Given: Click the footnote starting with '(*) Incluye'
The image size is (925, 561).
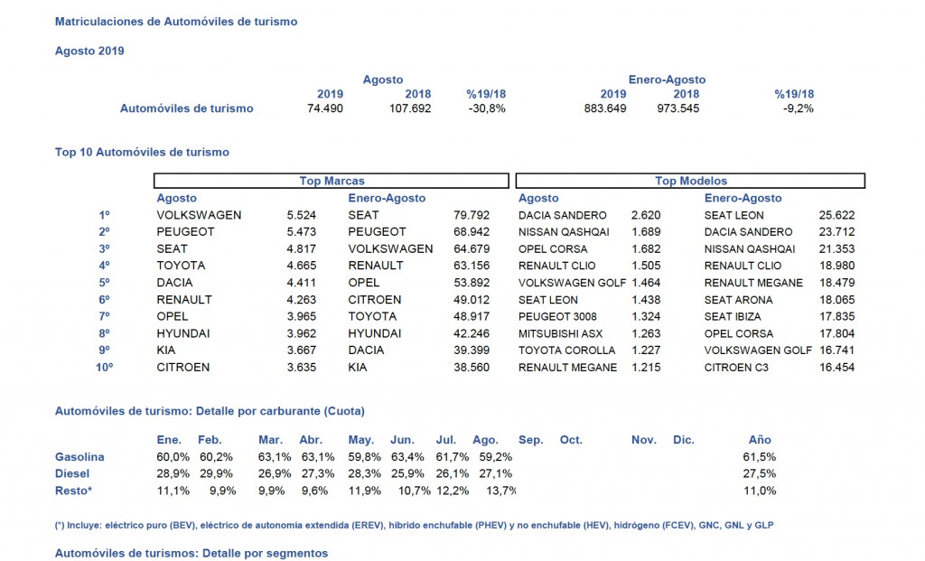Looking at the screenshot, I should coord(414,525).
